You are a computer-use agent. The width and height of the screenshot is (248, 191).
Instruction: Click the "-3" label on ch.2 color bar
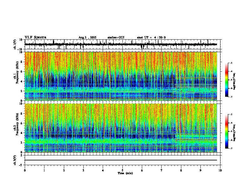[231, 115]
